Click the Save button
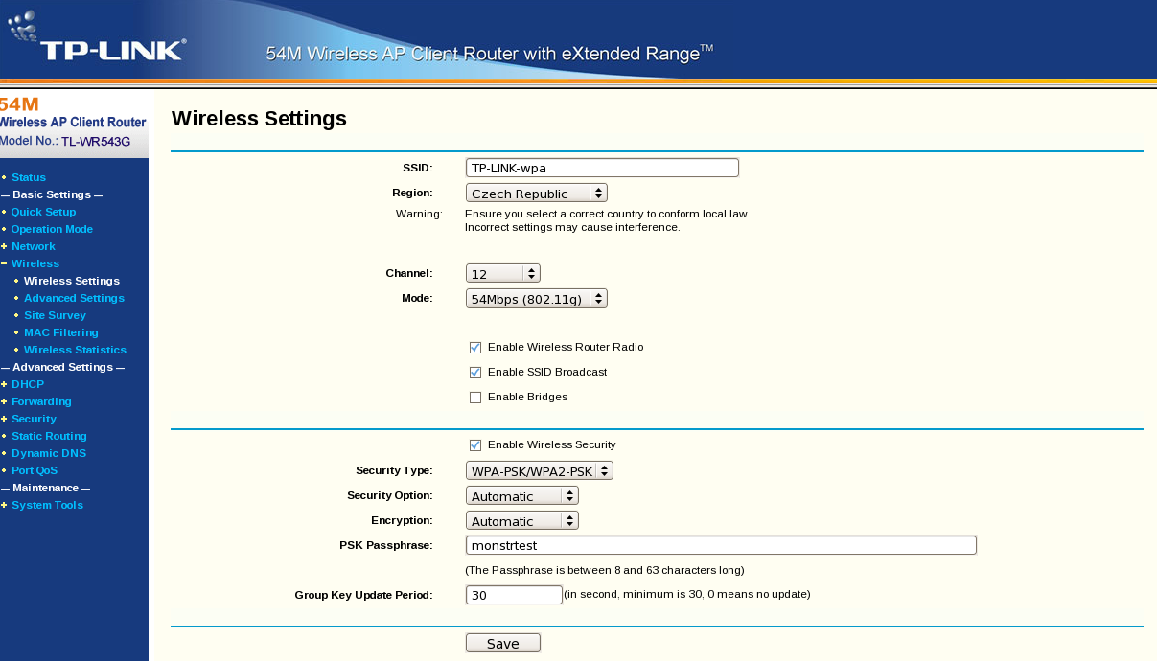 click(503, 643)
